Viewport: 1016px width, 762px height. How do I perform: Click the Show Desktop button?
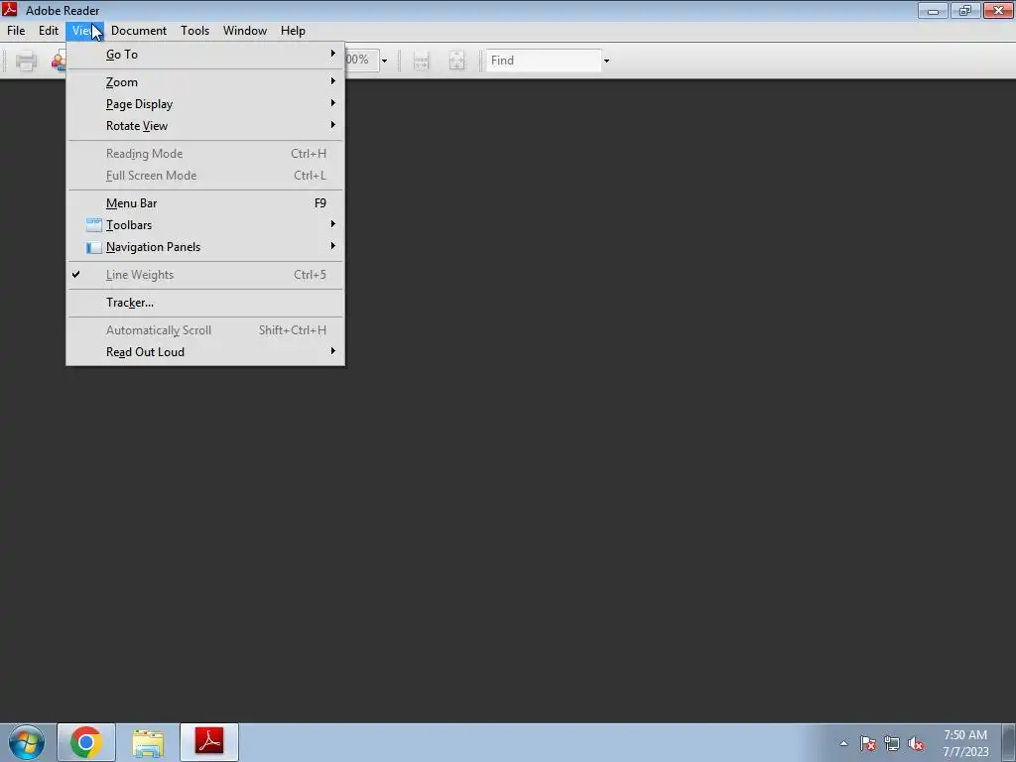click(x=1009, y=742)
